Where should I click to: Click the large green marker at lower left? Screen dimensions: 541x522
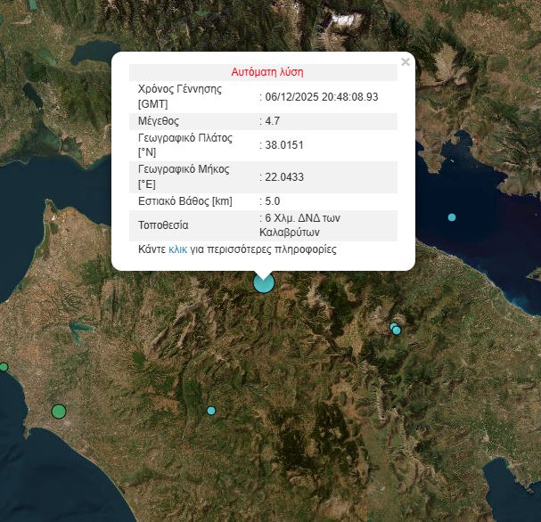tap(59, 411)
